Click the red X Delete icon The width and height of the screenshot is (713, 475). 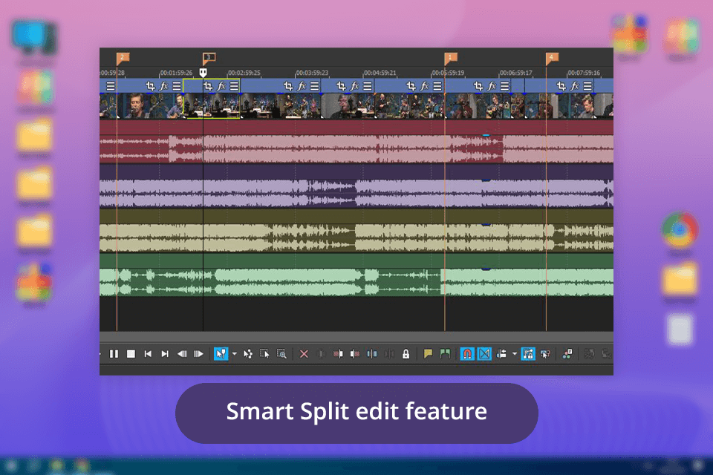pos(304,353)
